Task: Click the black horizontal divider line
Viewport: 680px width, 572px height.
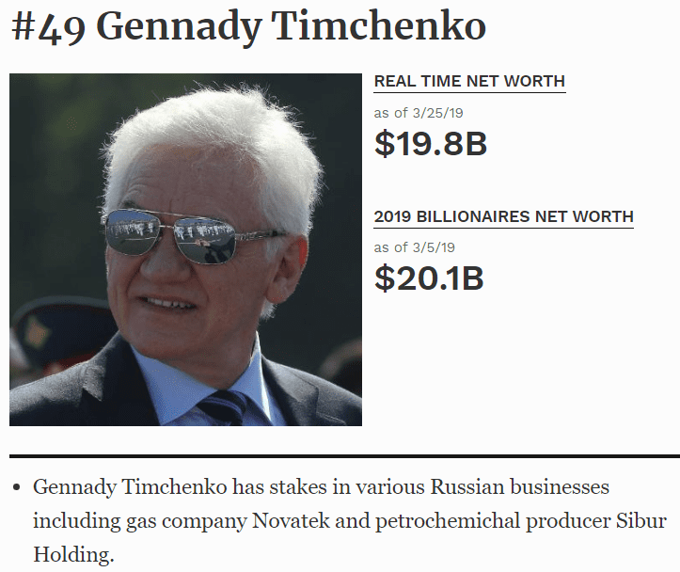Action: (345, 456)
